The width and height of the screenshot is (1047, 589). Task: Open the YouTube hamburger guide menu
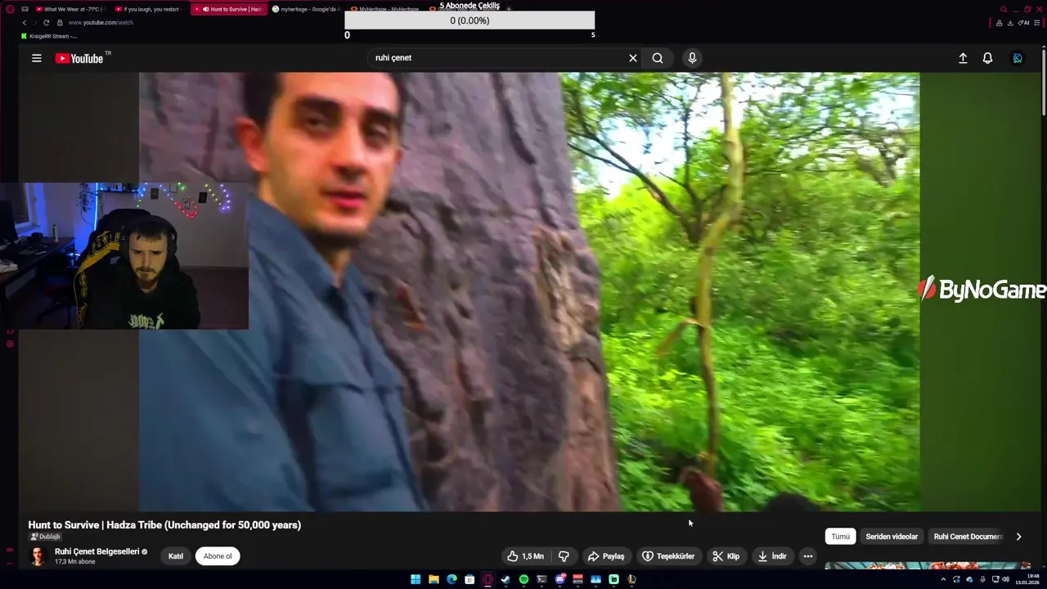pyautogui.click(x=37, y=58)
